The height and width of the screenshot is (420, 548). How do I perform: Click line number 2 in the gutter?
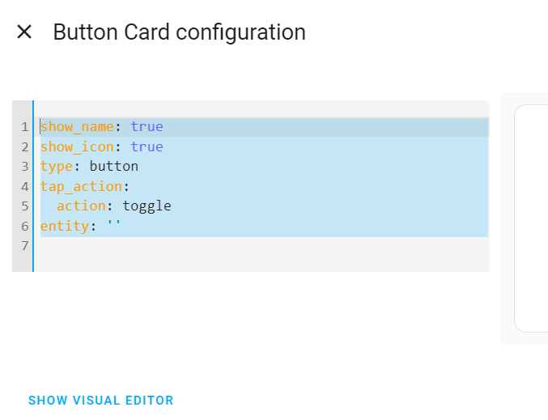click(24, 146)
